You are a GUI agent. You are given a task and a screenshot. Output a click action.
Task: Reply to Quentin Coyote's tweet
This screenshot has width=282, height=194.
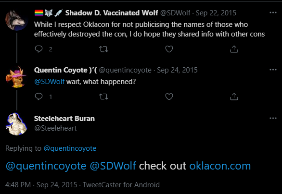[38, 97]
